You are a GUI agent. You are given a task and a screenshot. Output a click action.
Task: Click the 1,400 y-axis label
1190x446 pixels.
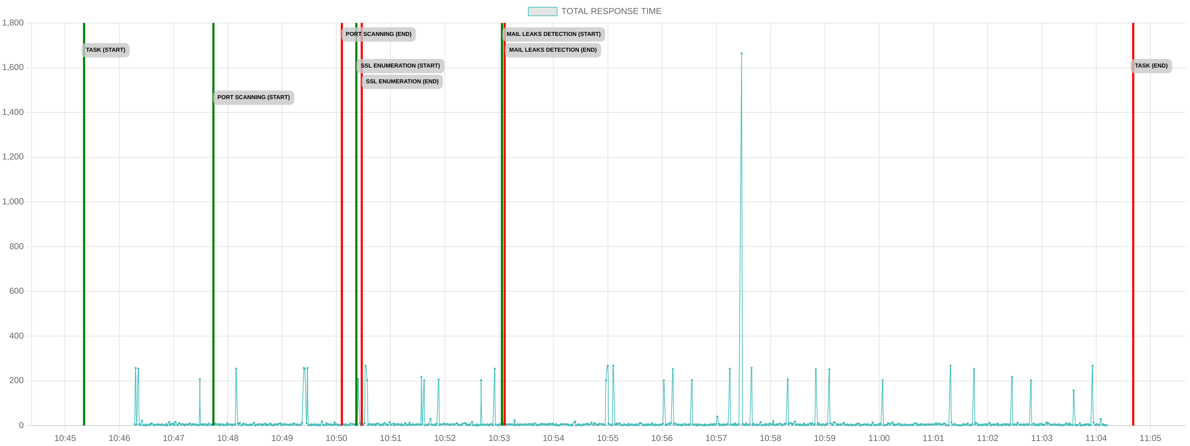(13, 112)
